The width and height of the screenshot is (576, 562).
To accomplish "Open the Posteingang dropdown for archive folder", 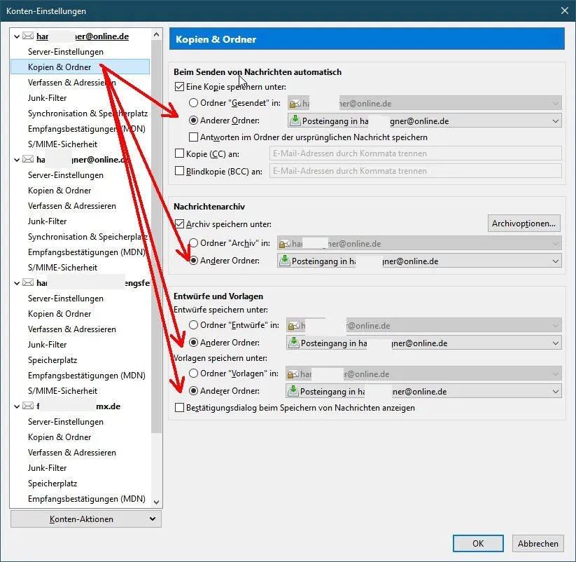I will pos(419,261).
